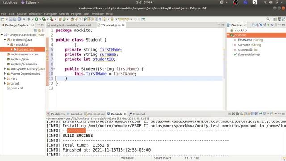
Task: Expand the target folder node
Action: click(5, 83)
